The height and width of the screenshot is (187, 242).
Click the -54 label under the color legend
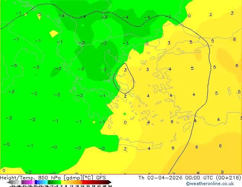12,186
